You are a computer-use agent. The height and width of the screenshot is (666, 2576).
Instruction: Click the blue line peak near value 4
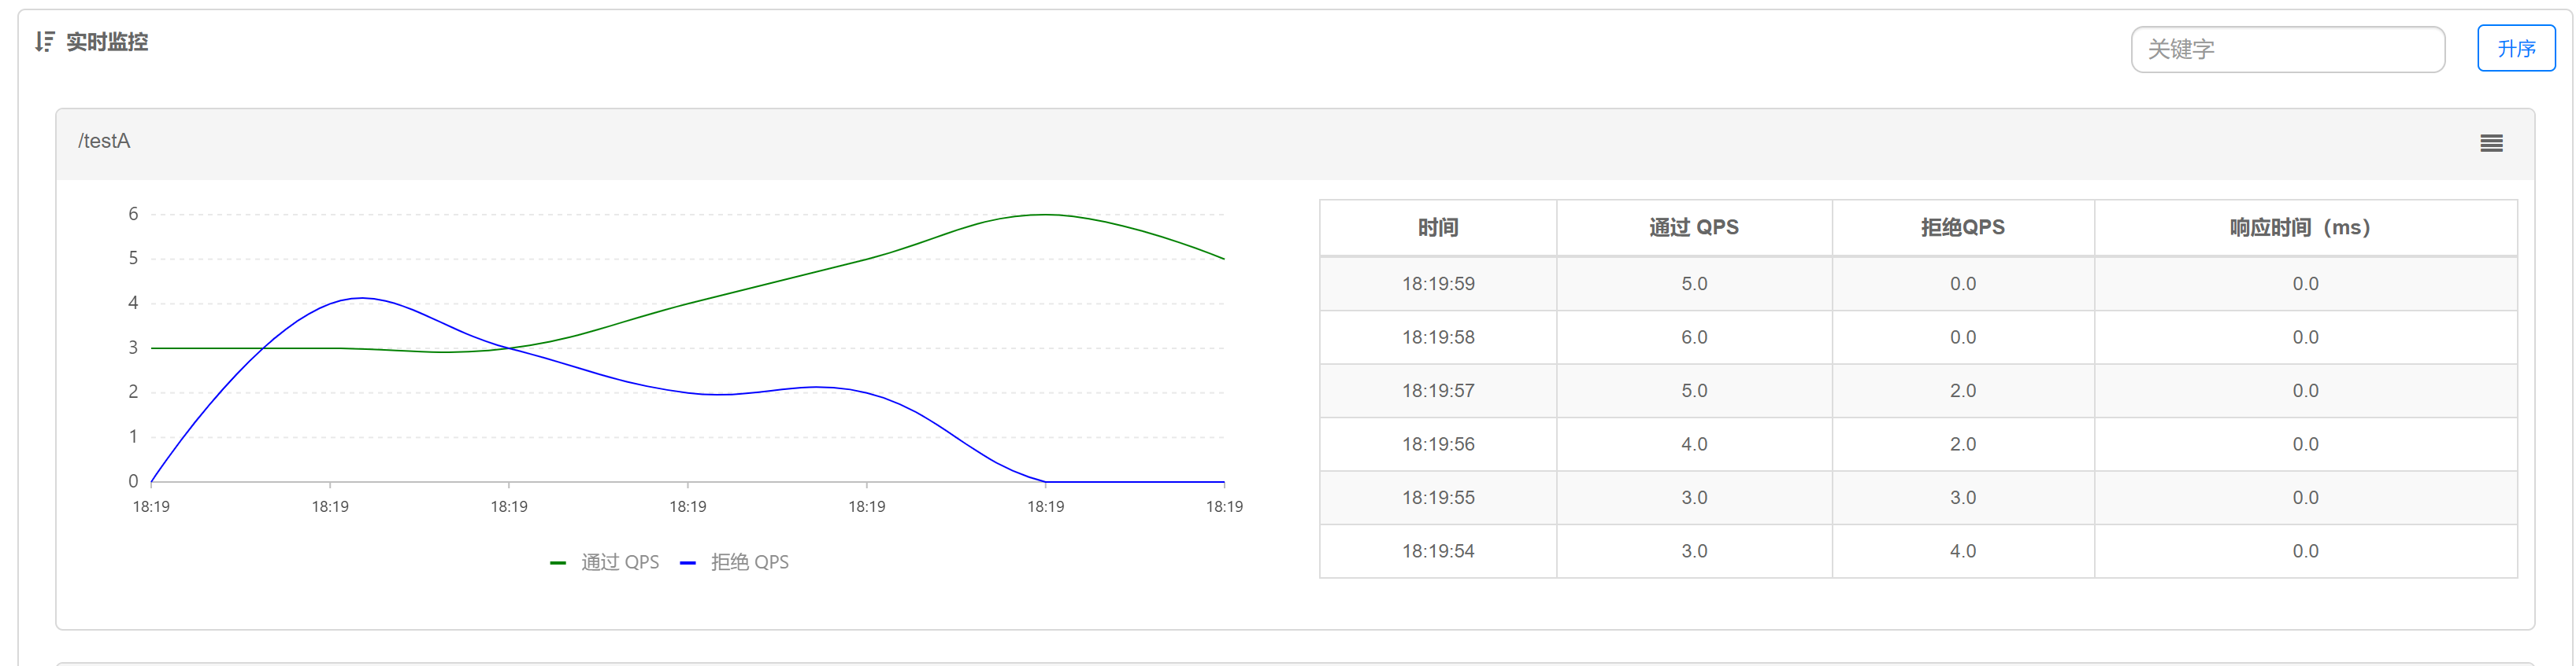pyautogui.click(x=361, y=297)
